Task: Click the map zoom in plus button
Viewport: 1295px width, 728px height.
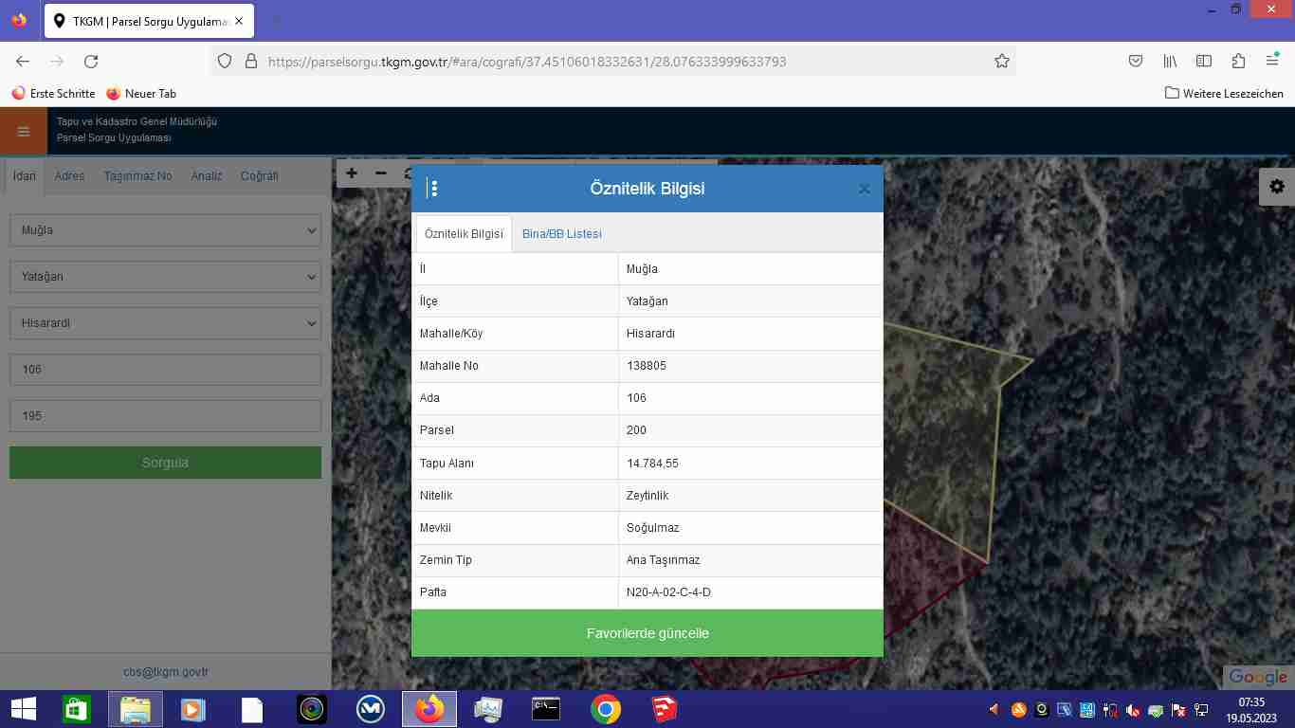Action: [352, 173]
